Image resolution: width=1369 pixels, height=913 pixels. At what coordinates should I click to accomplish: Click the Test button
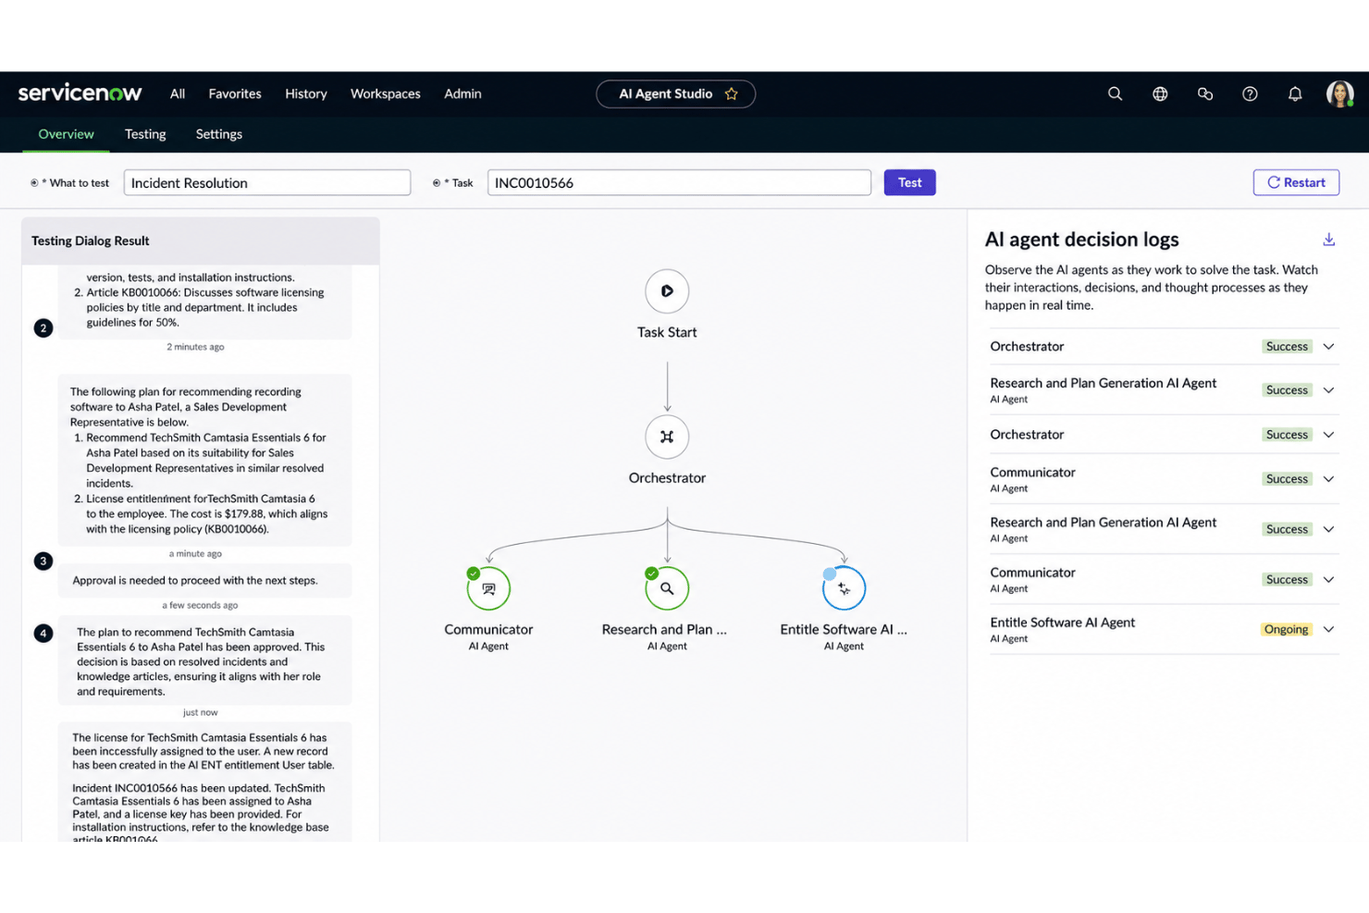click(x=910, y=182)
